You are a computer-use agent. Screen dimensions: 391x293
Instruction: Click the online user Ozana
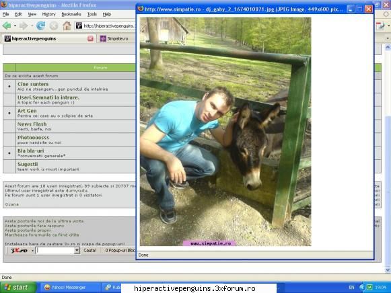[11, 204]
